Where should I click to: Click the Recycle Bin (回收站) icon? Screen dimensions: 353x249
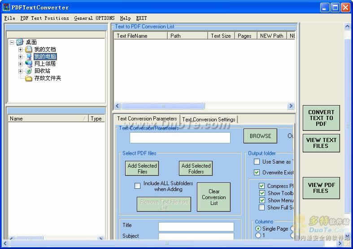click(29, 71)
